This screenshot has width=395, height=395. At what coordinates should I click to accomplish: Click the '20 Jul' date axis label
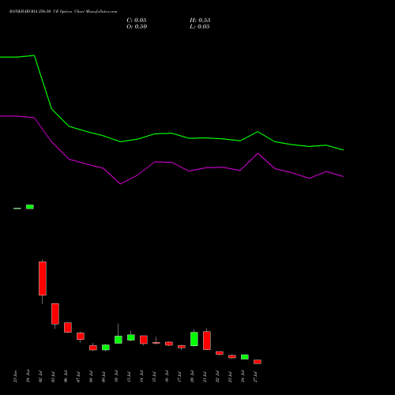[192, 377]
